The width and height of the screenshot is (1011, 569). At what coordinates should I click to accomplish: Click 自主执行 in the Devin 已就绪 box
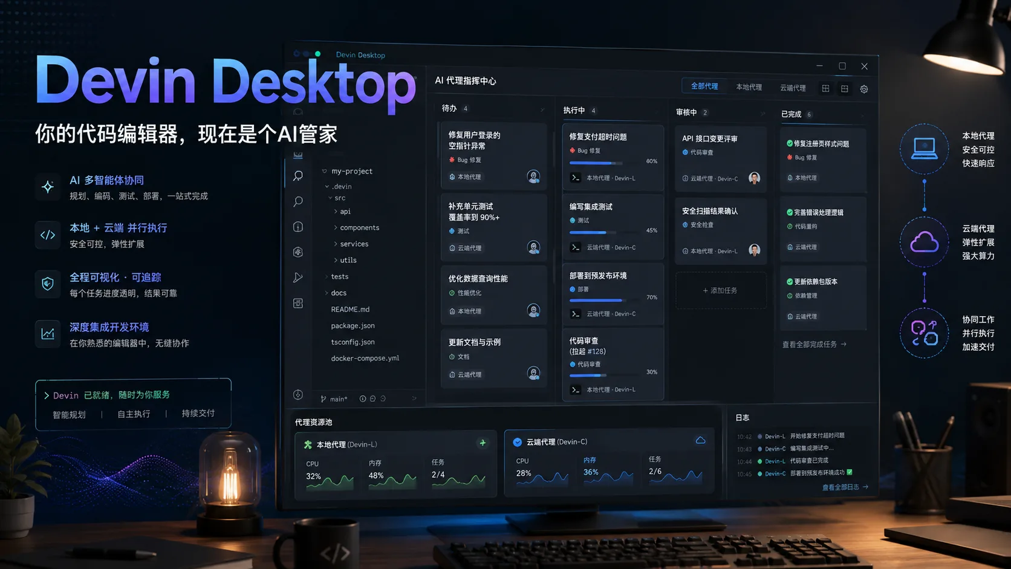[134, 414]
